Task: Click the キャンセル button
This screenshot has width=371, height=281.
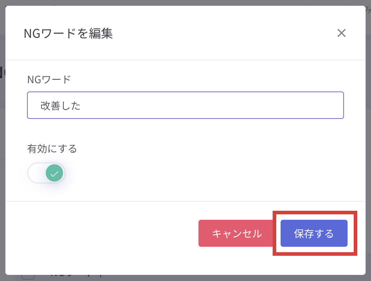Action: tap(237, 233)
